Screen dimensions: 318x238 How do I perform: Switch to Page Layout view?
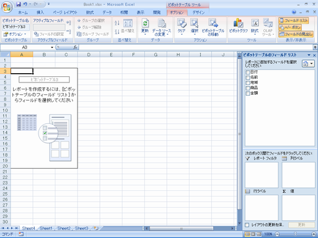[253, 234]
